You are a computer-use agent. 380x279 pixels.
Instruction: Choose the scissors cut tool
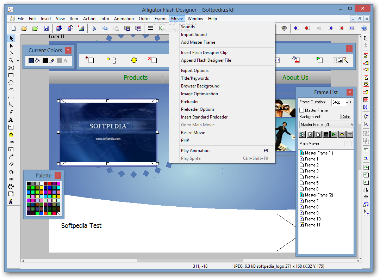(11, 68)
